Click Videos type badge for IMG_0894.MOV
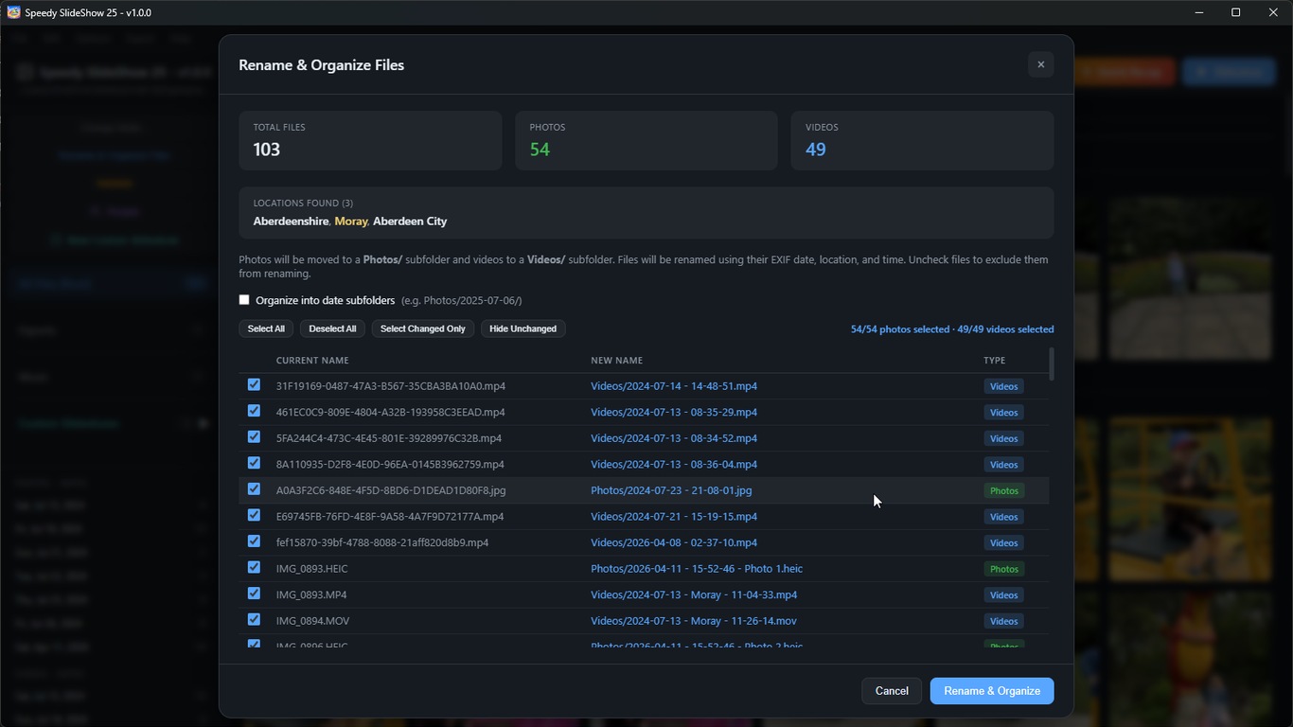The image size is (1293, 727). pos(1003,621)
